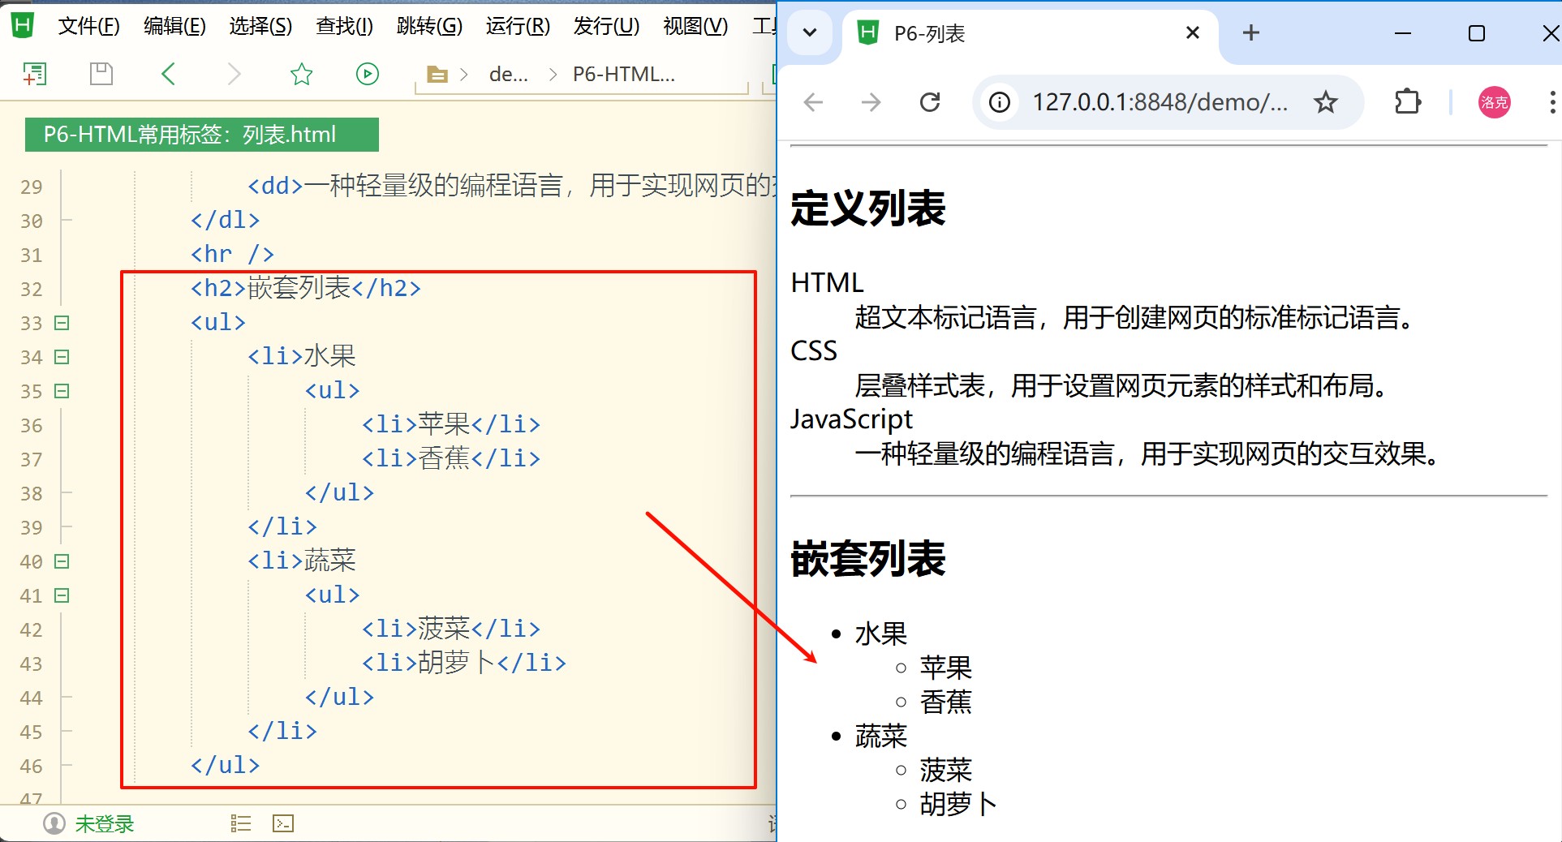1562x842 pixels.
Task: Open the 编辑(E) menu
Action: (174, 26)
